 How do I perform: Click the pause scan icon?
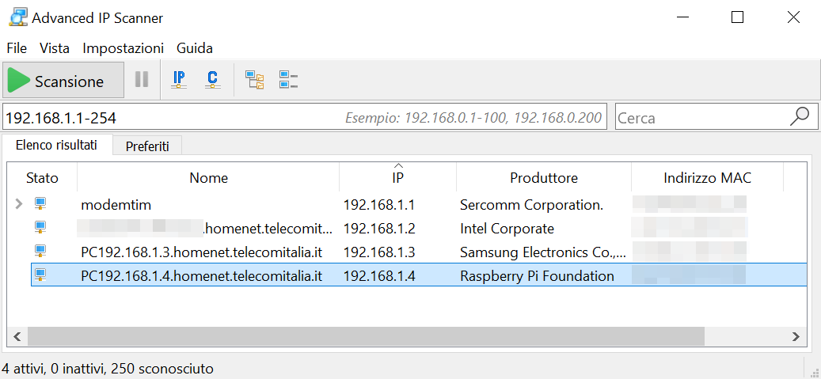pos(142,80)
